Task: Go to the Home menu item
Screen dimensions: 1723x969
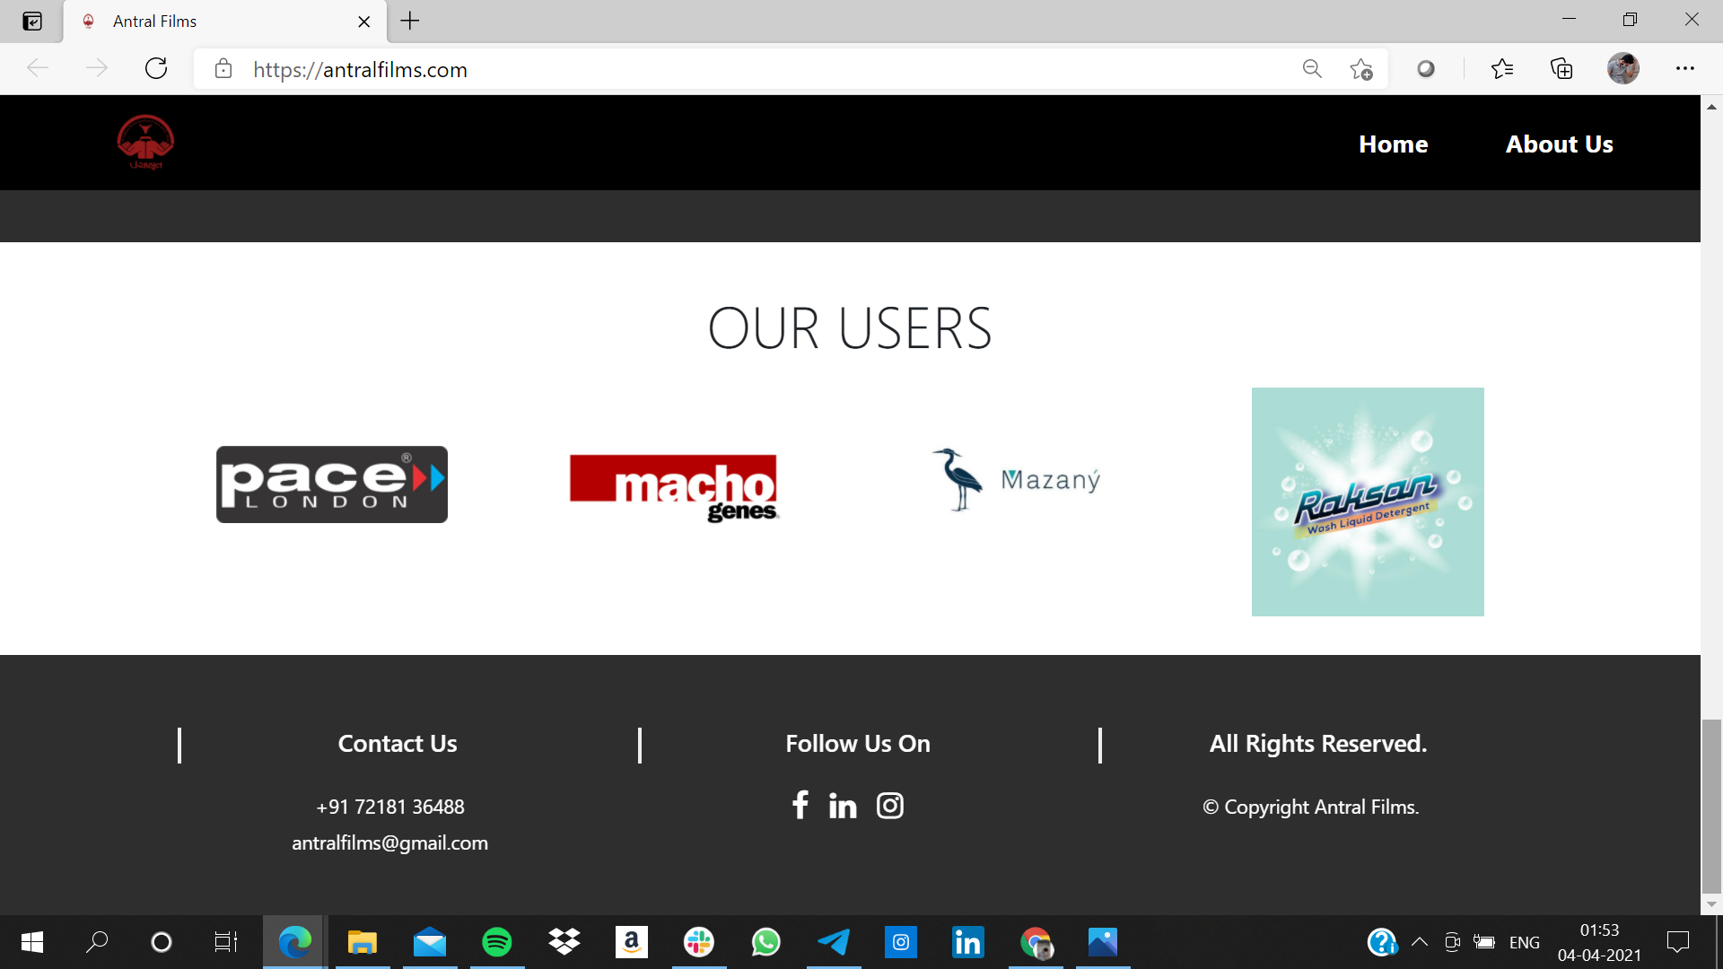Action: [x=1393, y=144]
